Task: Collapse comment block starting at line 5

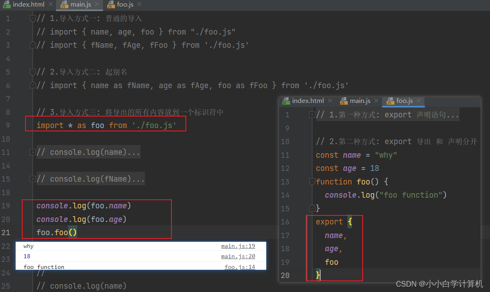Action: click(x=33, y=72)
